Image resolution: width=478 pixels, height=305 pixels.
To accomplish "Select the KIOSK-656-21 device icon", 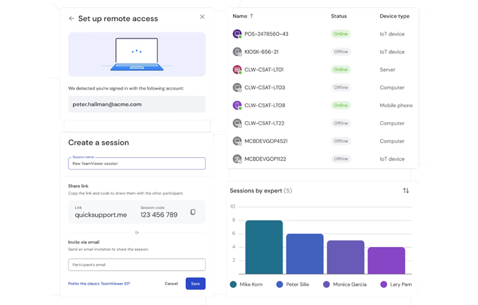I will coord(237,52).
